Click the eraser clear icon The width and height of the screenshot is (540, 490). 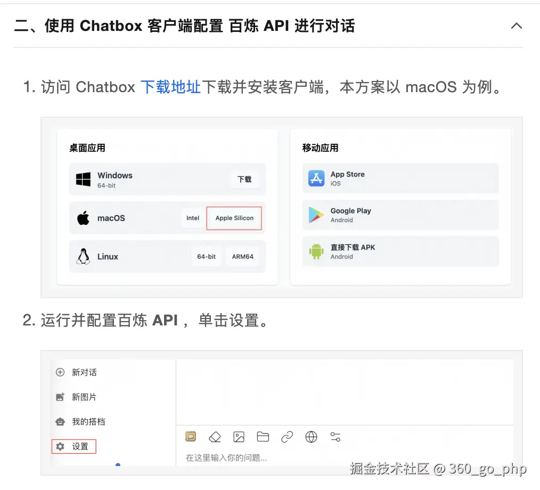(215, 437)
